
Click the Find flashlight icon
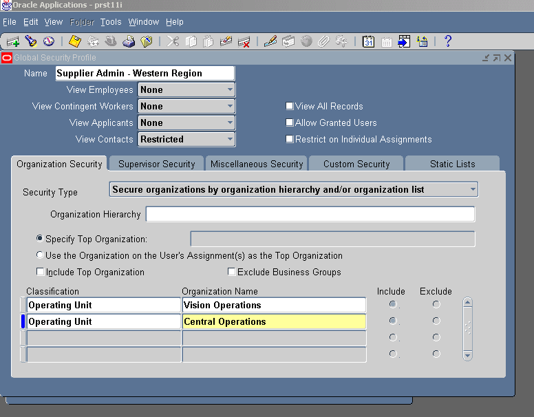point(31,41)
